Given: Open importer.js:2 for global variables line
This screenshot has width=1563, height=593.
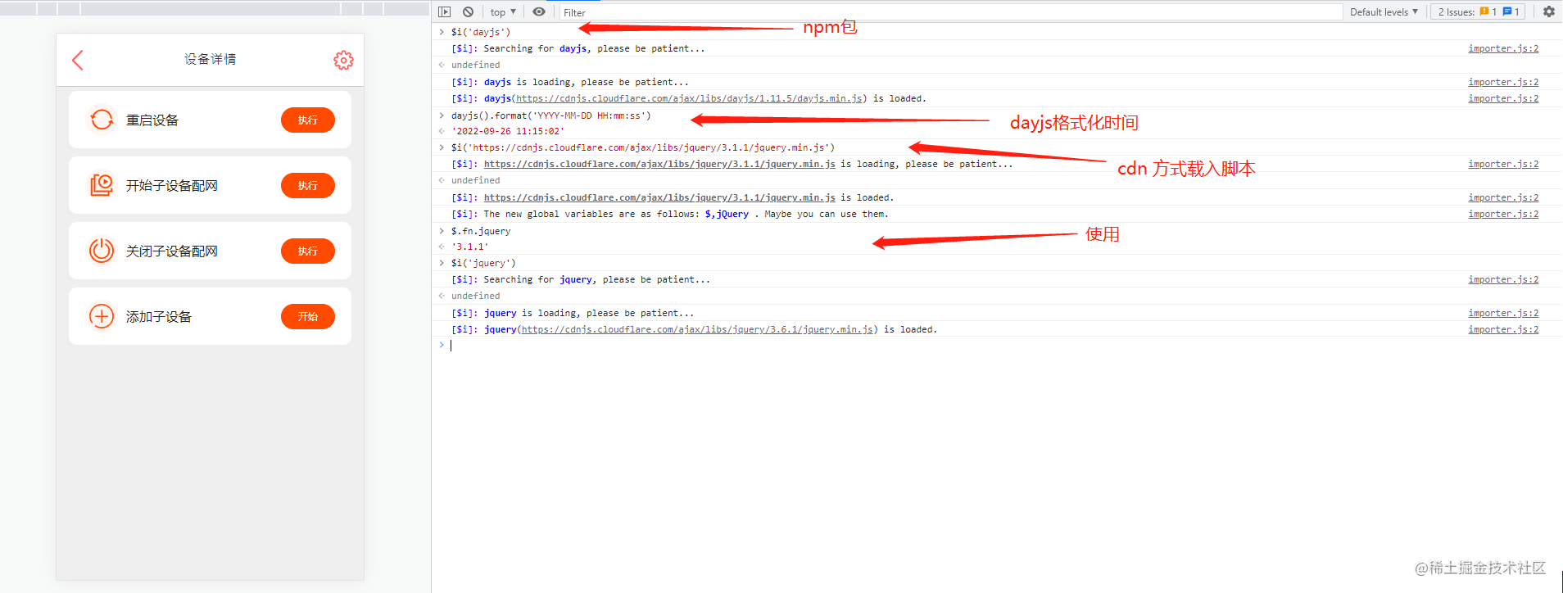Looking at the screenshot, I should pyautogui.click(x=1503, y=214).
